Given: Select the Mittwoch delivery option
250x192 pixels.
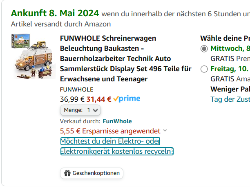Looking at the screenshot, I should pos(204,49).
